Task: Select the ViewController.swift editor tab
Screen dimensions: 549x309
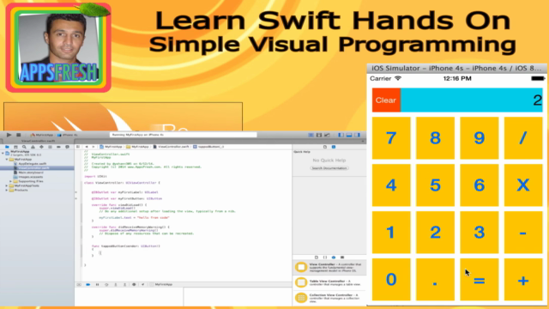Action: 38,141
